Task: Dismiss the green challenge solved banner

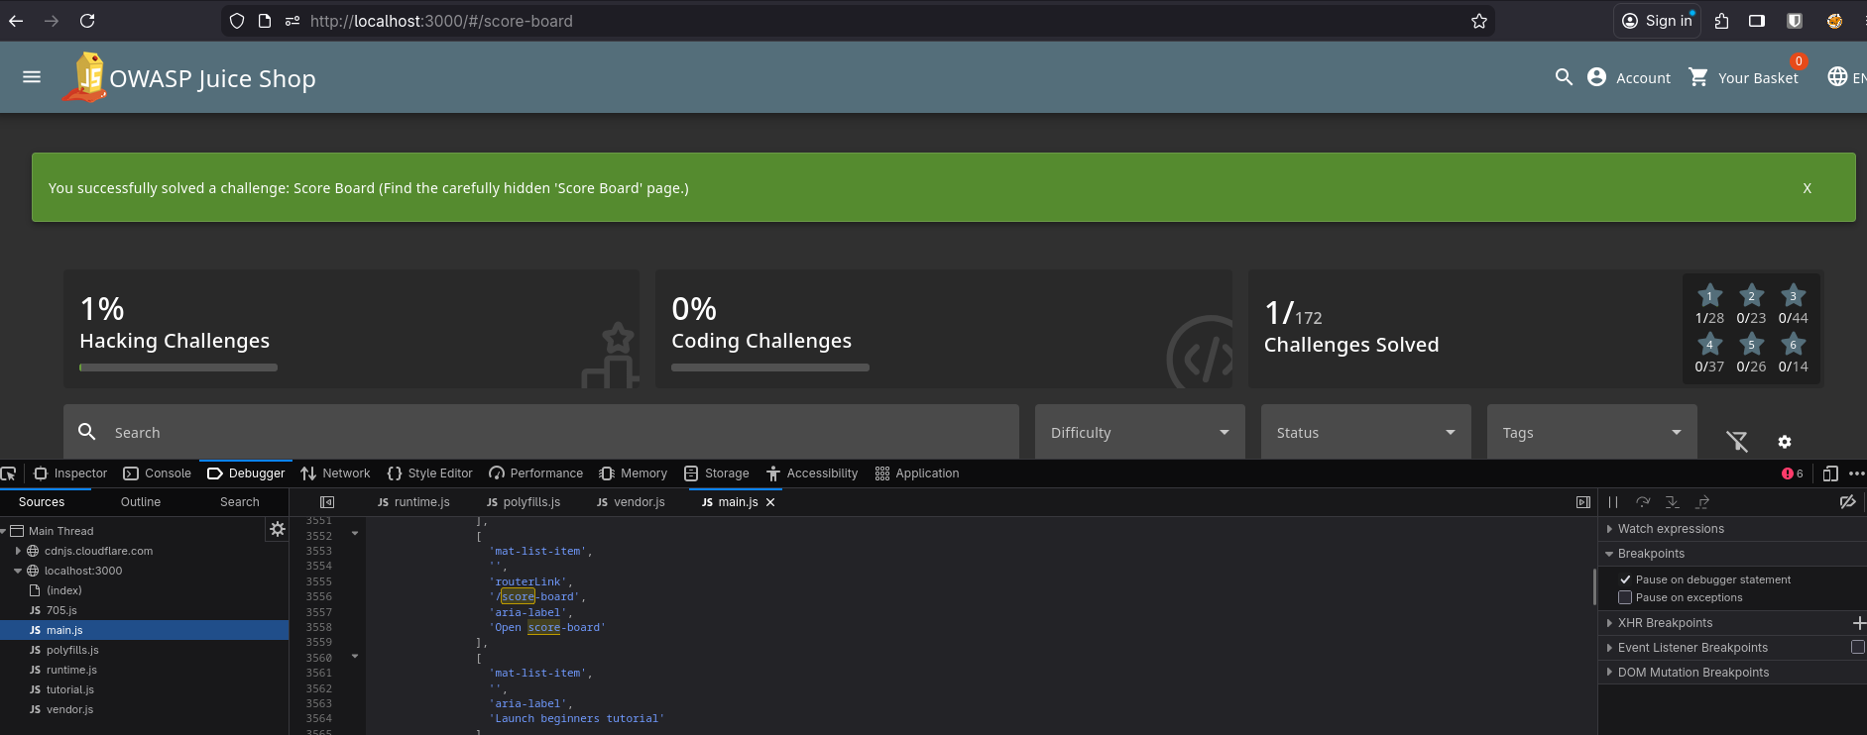Action: 1807,188
